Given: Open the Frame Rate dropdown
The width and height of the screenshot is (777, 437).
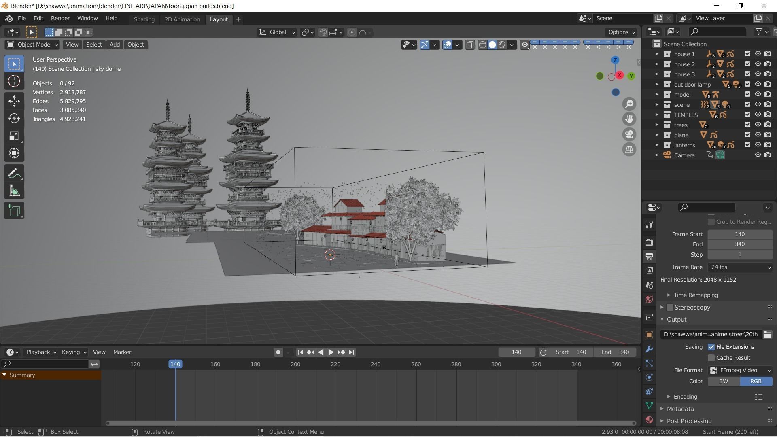Looking at the screenshot, I should pos(740,267).
